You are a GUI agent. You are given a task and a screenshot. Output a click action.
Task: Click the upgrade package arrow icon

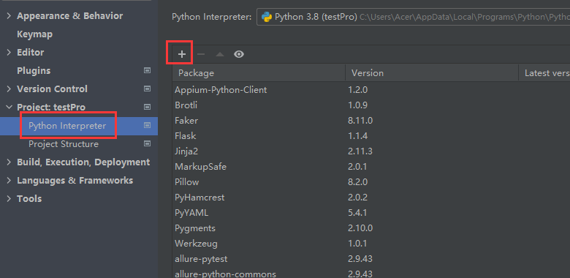(220, 54)
